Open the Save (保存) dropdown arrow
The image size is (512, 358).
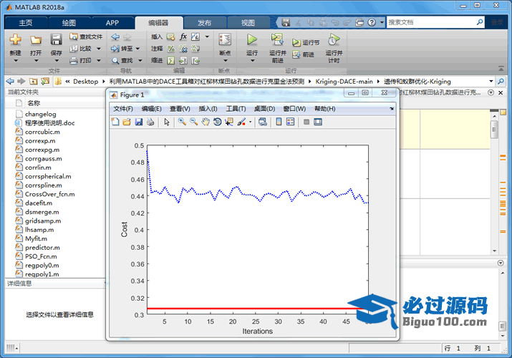point(56,61)
